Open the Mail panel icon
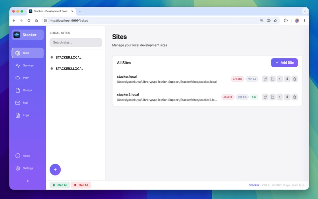The height and width of the screenshot is (199, 318). [18, 103]
